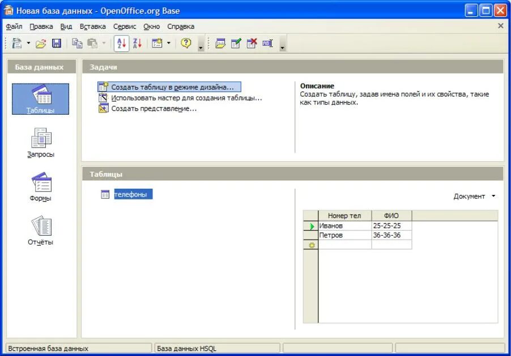
Task: Select Запросы in database pane
Action: pos(41,143)
